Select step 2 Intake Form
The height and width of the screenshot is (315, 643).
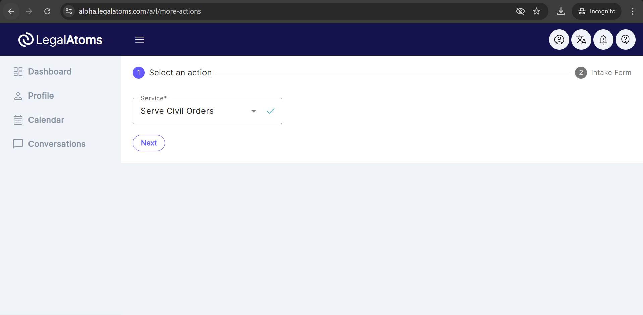click(x=603, y=73)
